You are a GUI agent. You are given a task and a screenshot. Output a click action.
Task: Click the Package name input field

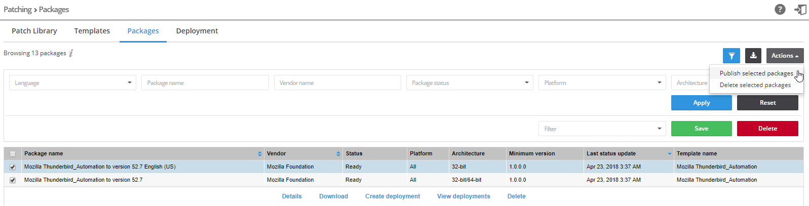click(205, 83)
